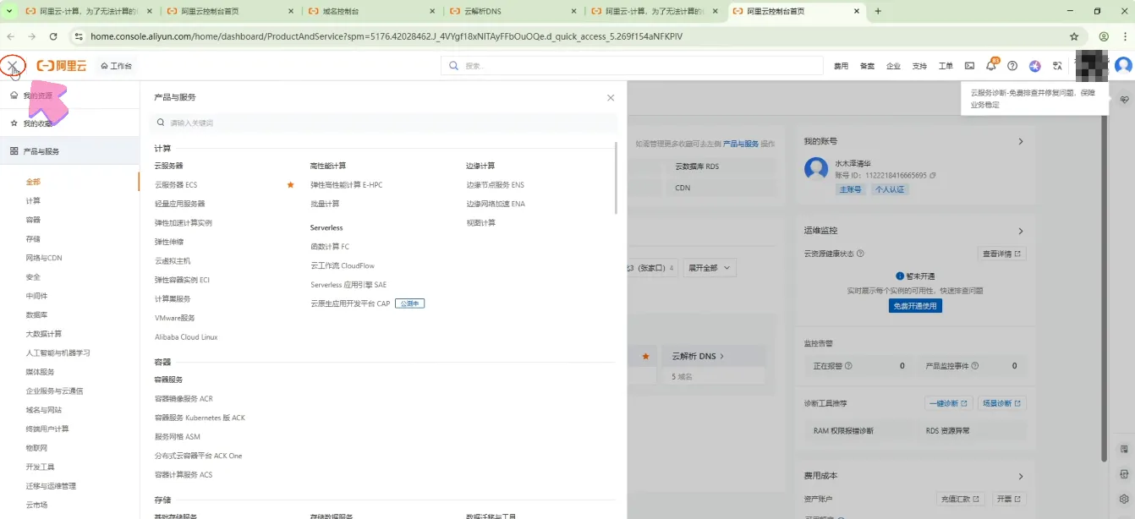Open the 费用 menu in top bar
The height and width of the screenshot is (519, 1135).
pyautogui.click(x=841, y=66)
